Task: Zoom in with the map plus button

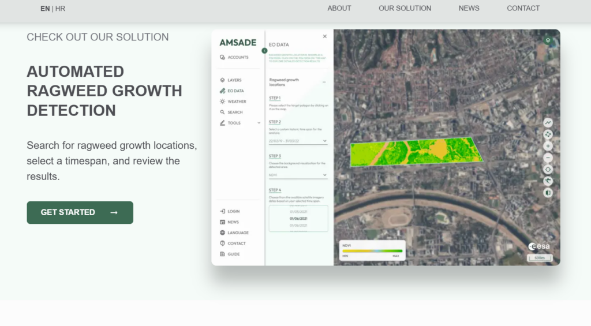Action: coord(548,146)
